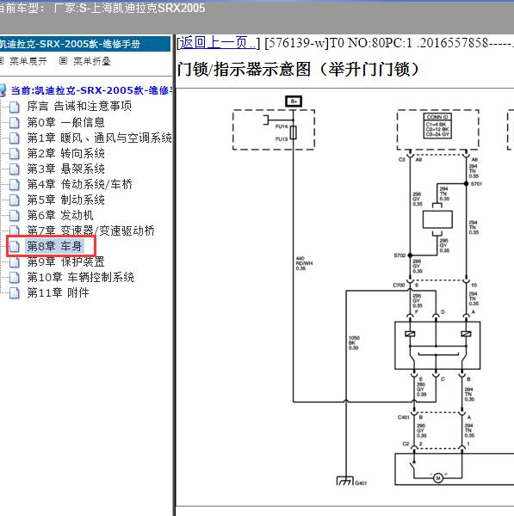
Task: Go back via 返回上一页 link
Action: pyautogui.click(x=218, y=43)
